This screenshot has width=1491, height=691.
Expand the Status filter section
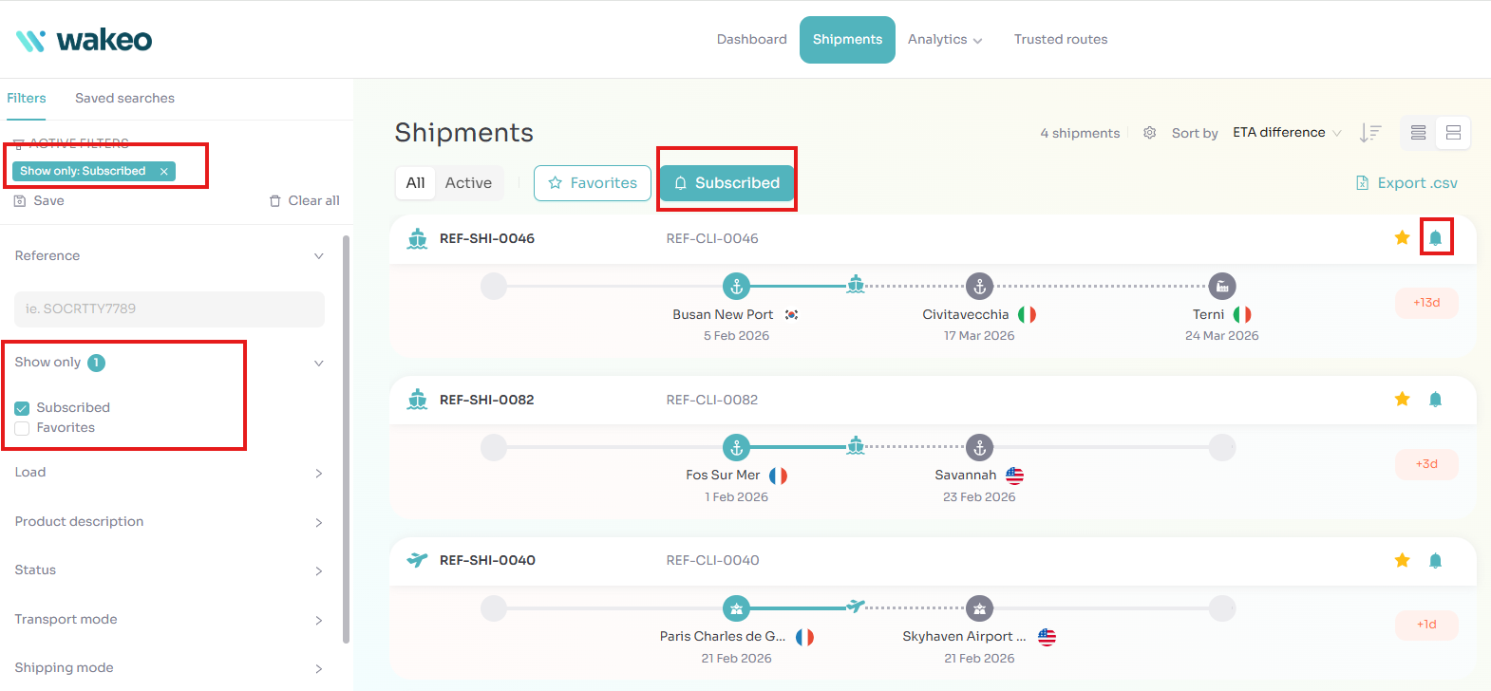coord(169,570)
